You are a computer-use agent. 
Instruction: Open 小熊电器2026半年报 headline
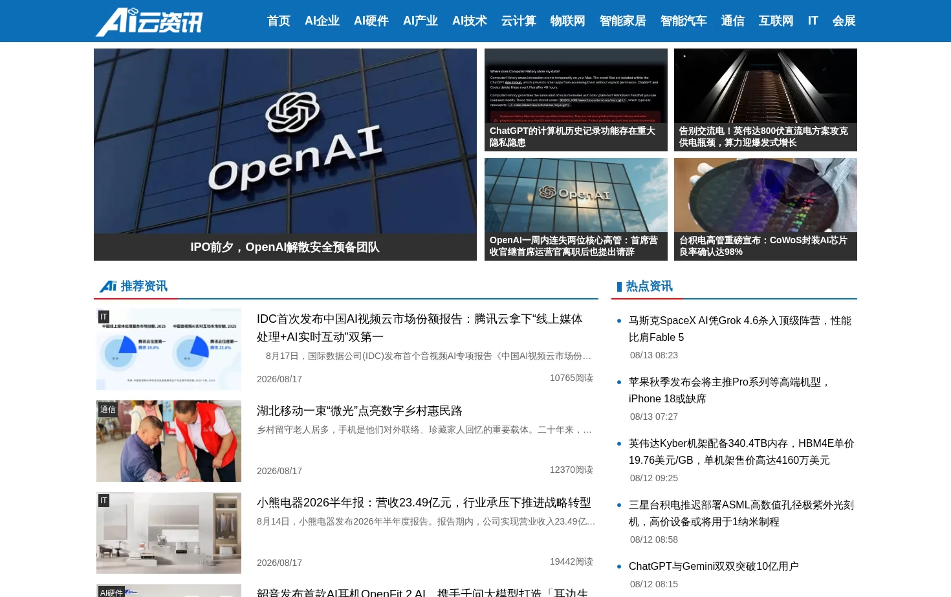[x=424, y=503]
